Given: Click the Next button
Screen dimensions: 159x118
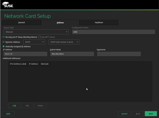Looking at the screenshot, I should coord(151,114).
